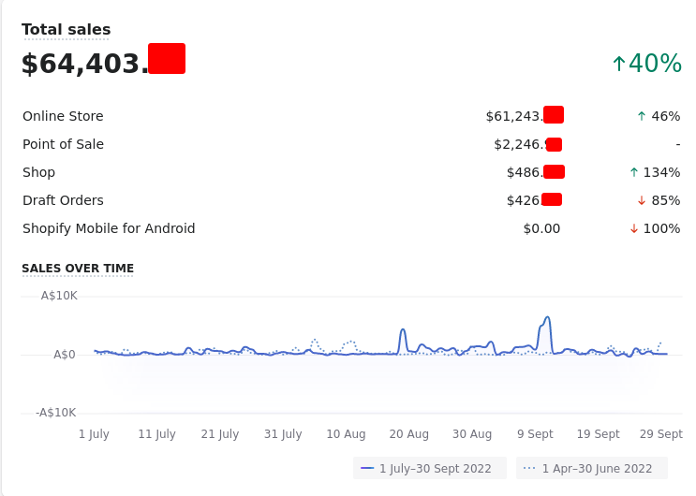Viewport: 696px width, 496px height.
Task: Select the Shopify Mobile for Android label
Action: tap(109, 228)
